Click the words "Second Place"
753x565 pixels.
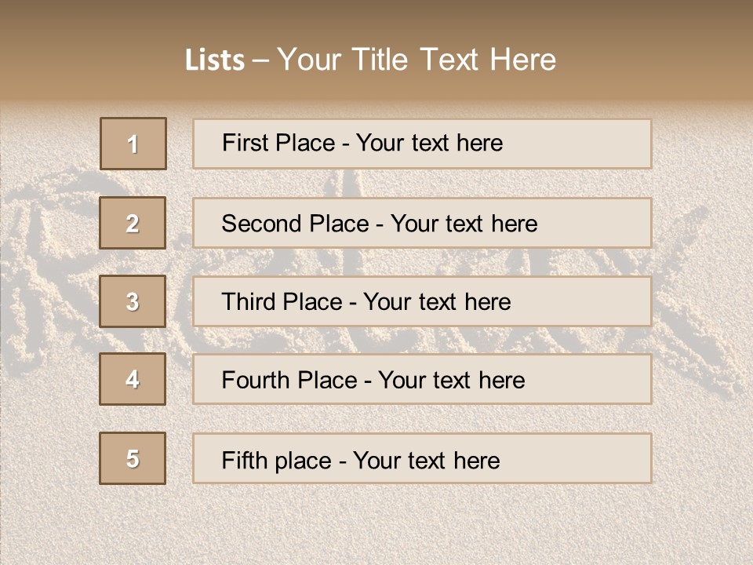pos(295,224)
